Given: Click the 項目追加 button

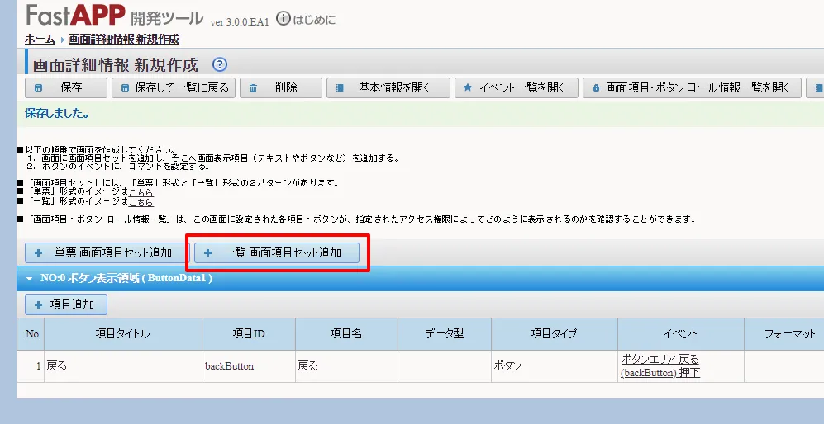Looking at the screenshot, I should pos(65,305).
